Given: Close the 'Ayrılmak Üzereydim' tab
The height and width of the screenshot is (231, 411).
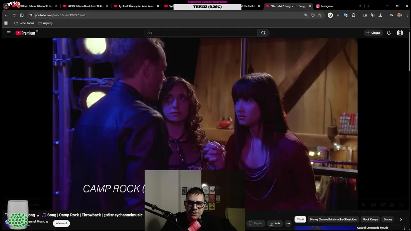Looking at the screenshot, I should coord(158,6).
